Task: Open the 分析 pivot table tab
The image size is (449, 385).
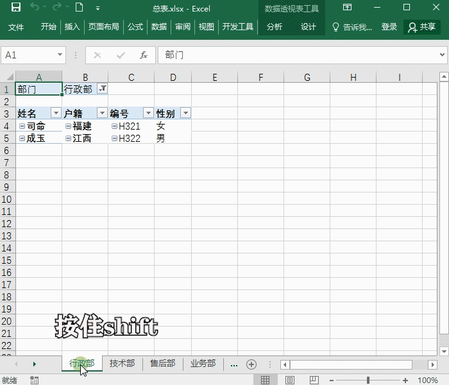Action: pos(275,27)
